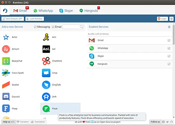This screenshot has width=175, height=125.
Task: Add the Drift service icon
Action: click(x=46, y=97)
